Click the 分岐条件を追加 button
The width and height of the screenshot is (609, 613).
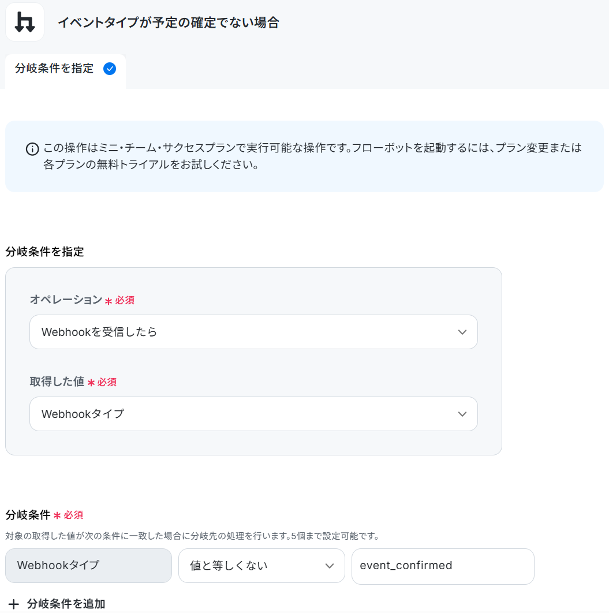point(57,604)
